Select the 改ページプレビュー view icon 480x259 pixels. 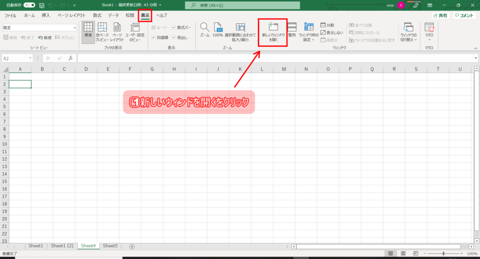[102, 32]
